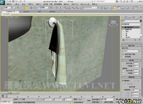Open the reference coordinate system dropdown 视图

tap(45, 7)
